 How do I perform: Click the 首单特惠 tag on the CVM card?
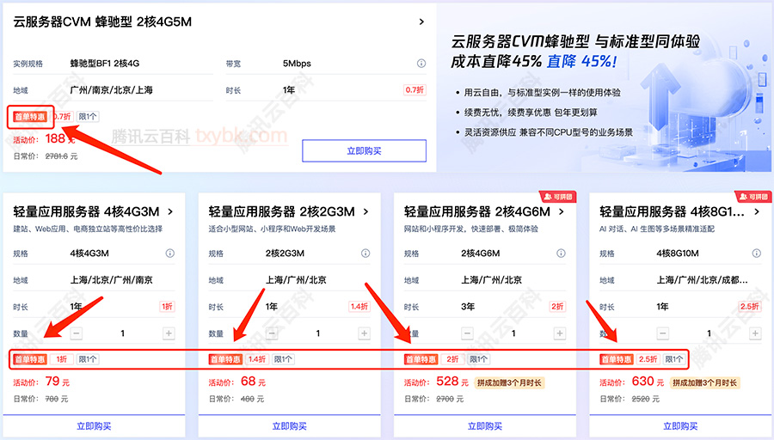(x=30, y=117)
